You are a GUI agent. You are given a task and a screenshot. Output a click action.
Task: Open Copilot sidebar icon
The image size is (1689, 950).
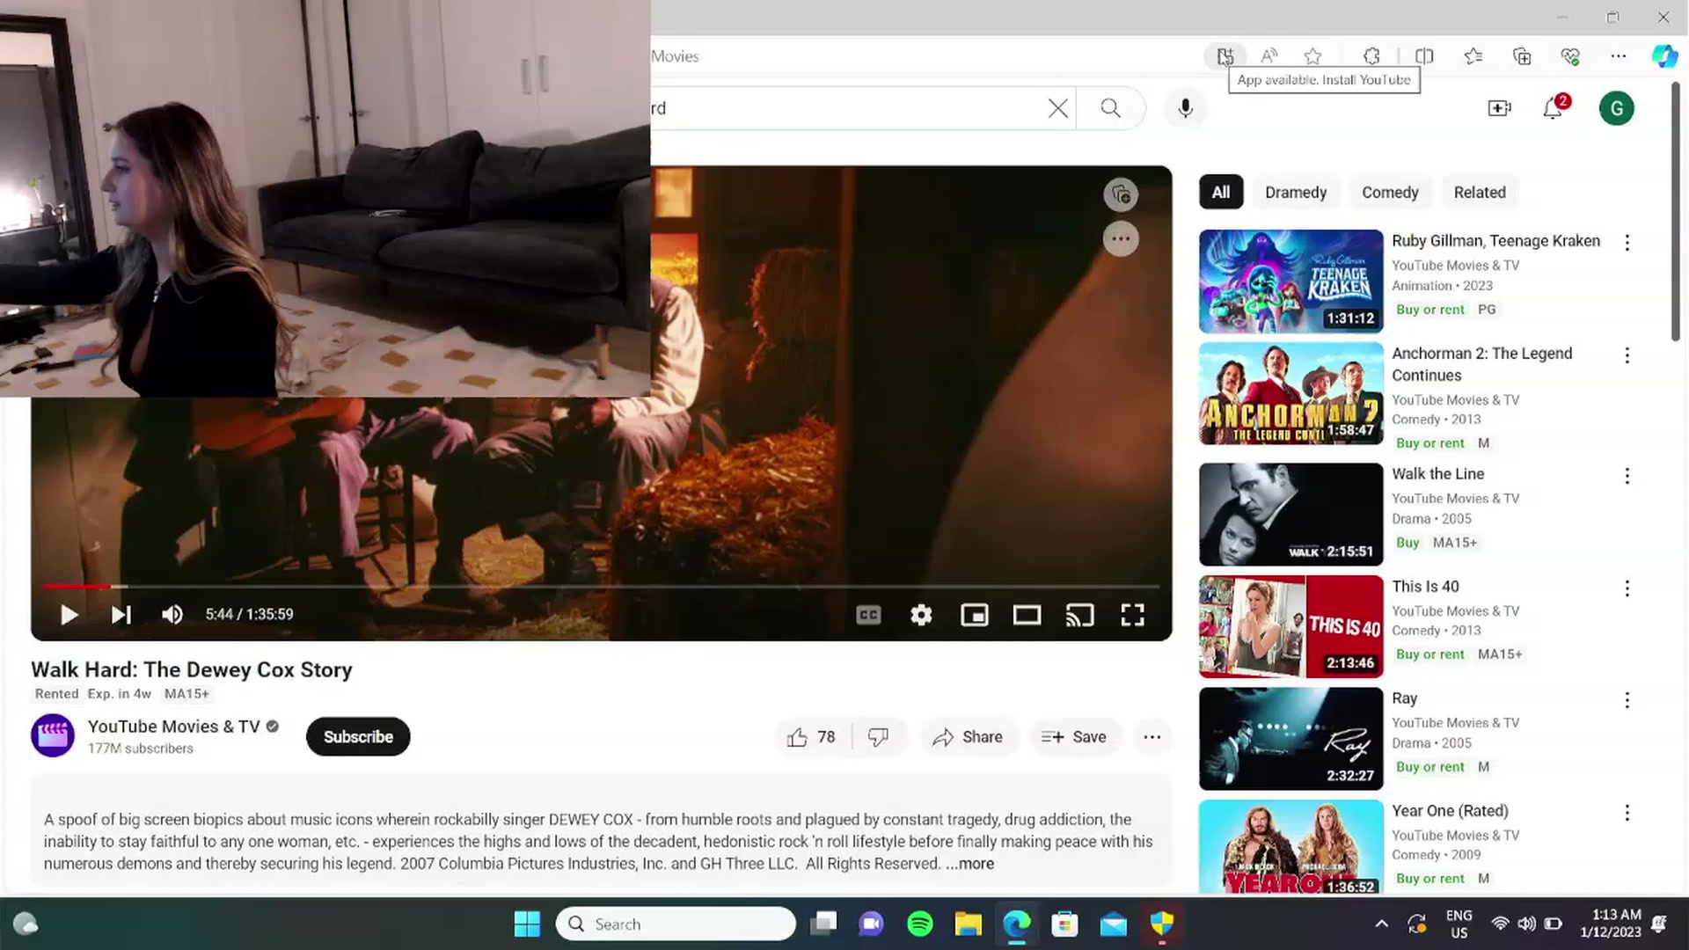point(1664,56)
